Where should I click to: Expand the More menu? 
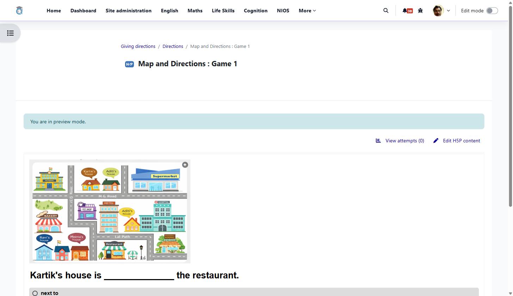pos(307,11)
